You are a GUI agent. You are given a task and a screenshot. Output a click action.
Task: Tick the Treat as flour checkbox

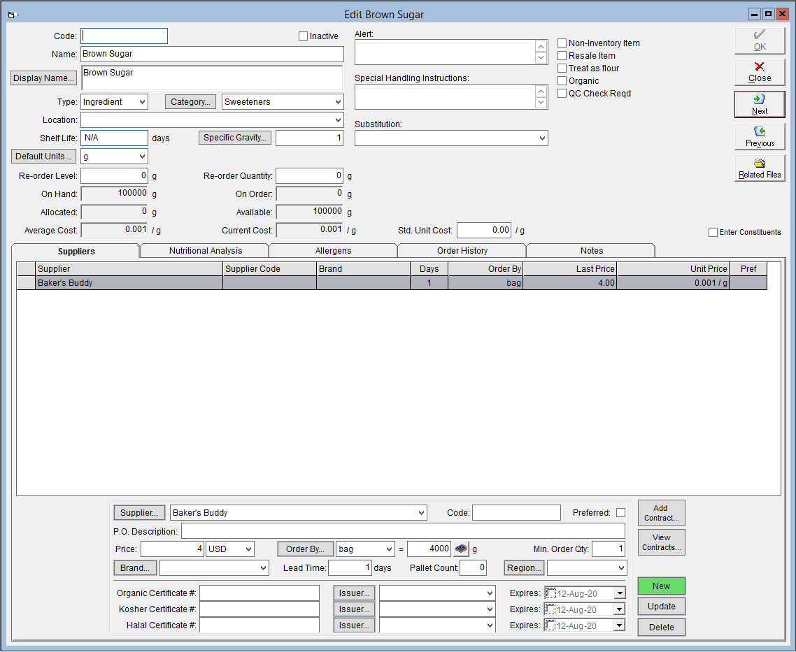(x=562, y=68)
